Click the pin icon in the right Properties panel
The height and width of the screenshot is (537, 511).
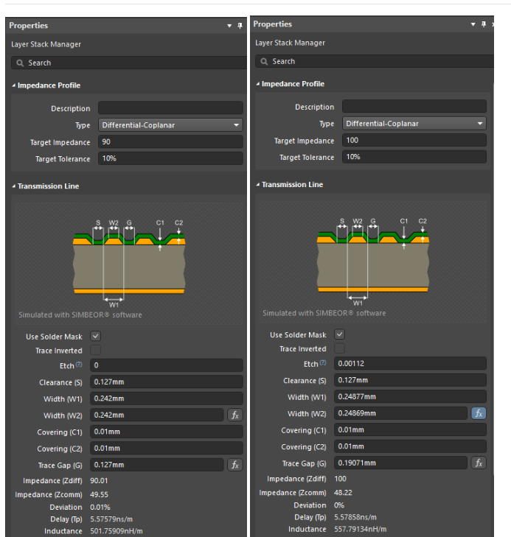484,24
